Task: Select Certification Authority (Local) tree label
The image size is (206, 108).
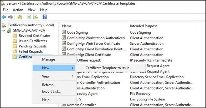Action: 31,25
